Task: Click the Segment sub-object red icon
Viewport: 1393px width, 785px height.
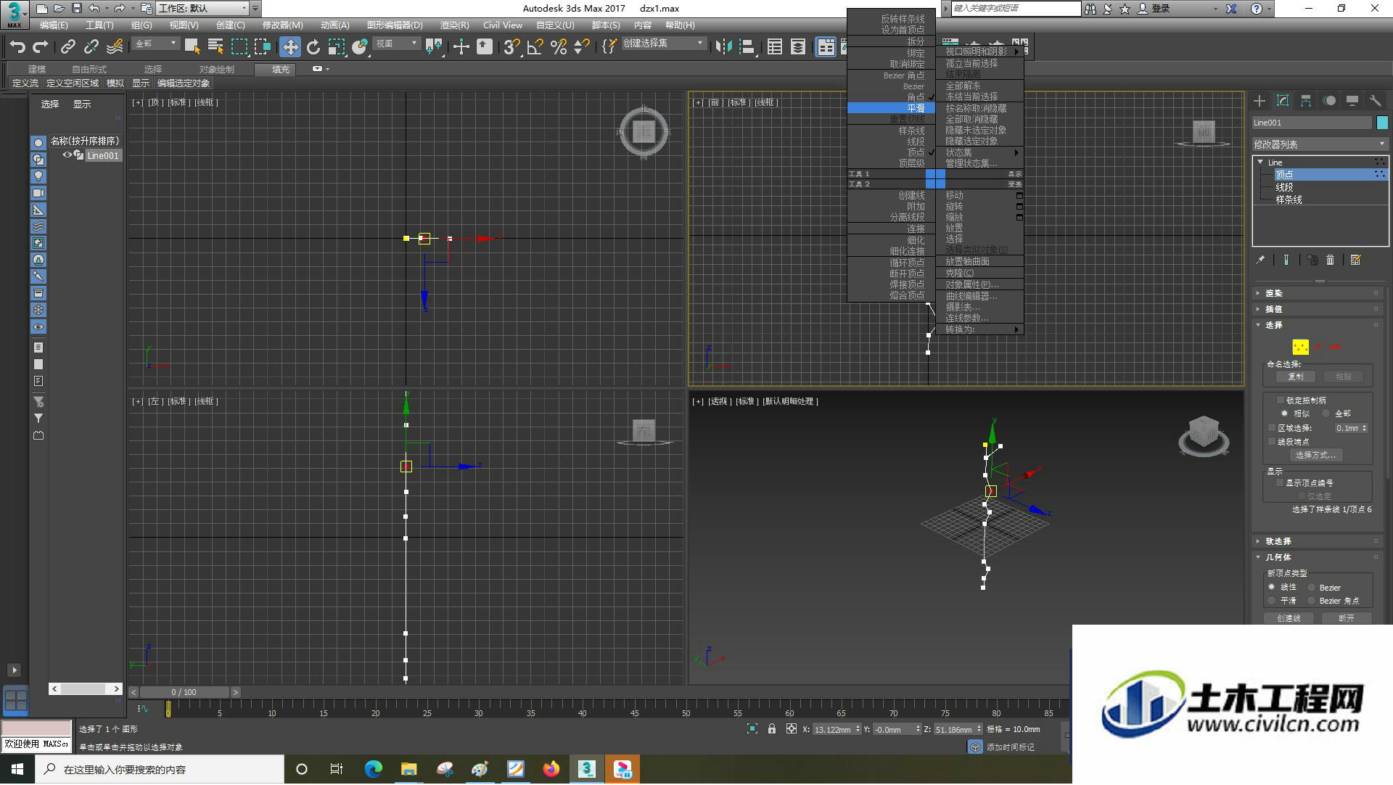Action: coord(1318,348)
